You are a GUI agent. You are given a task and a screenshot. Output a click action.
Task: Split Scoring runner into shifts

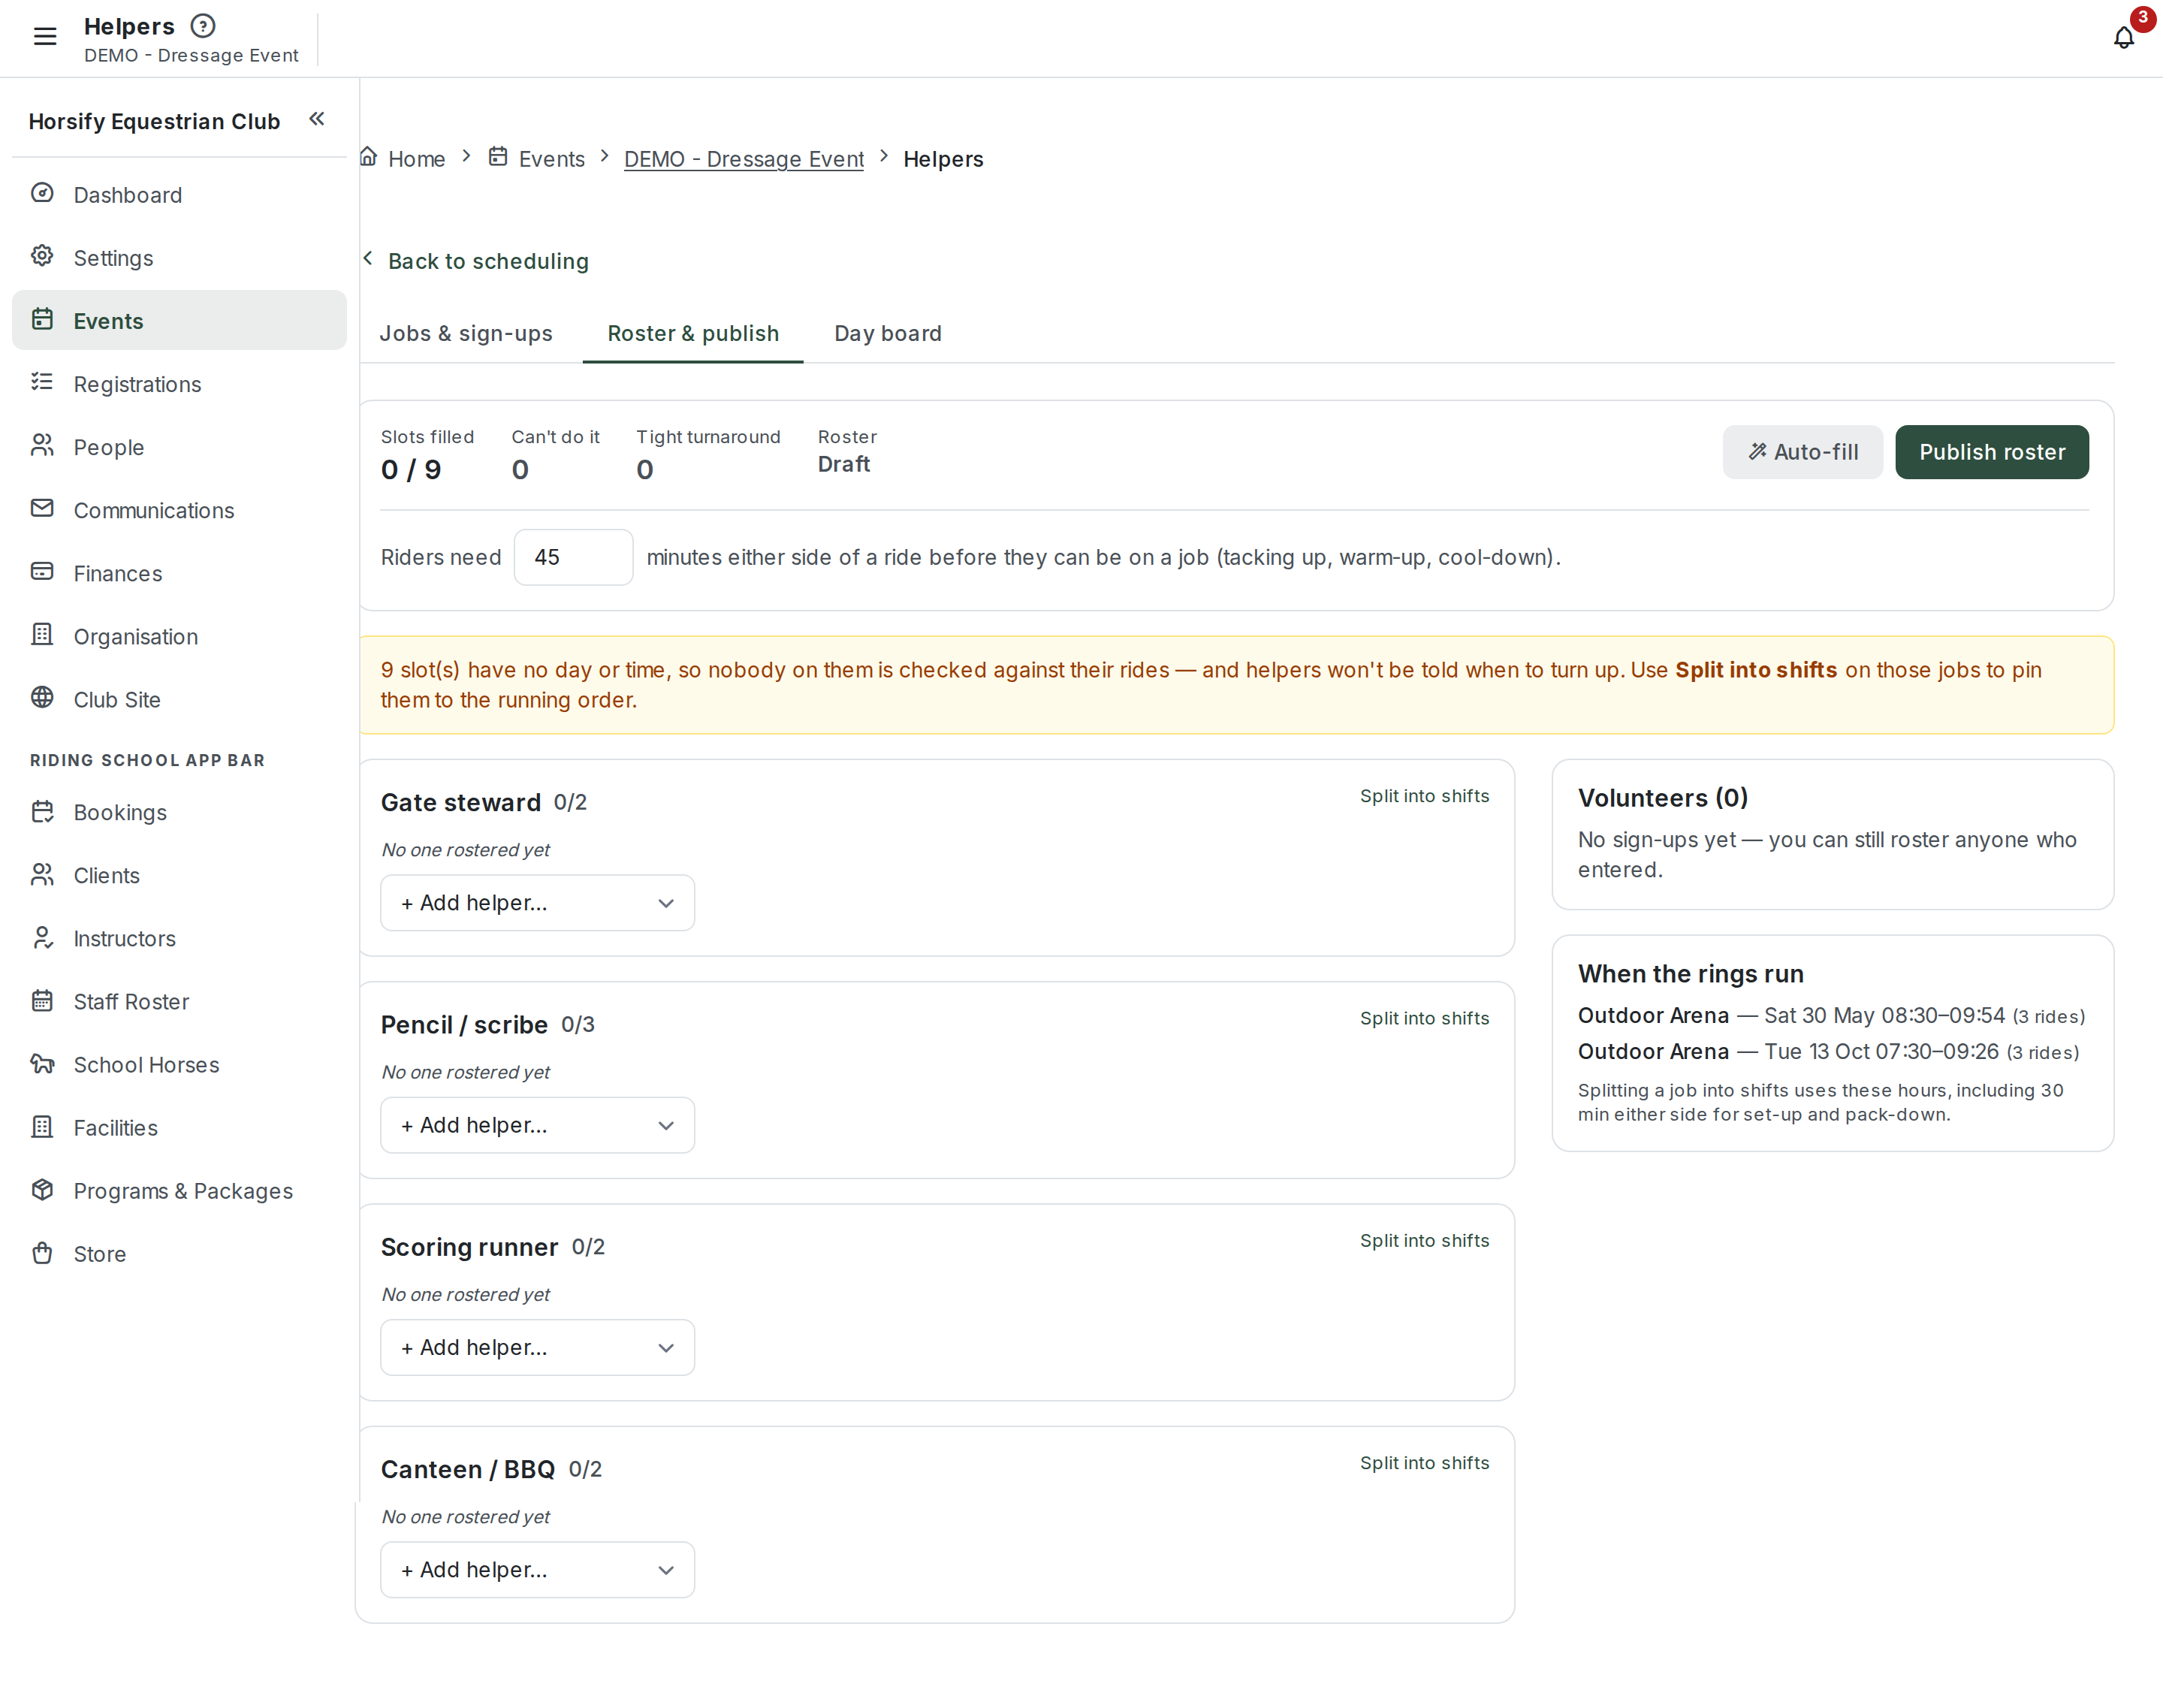coord(1424,1240)
